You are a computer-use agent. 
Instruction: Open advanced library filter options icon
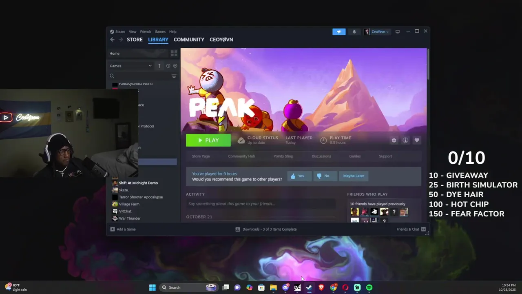(x=174, y=76)
